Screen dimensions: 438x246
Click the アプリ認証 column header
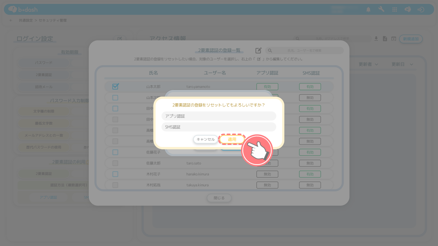coord(267,73)
